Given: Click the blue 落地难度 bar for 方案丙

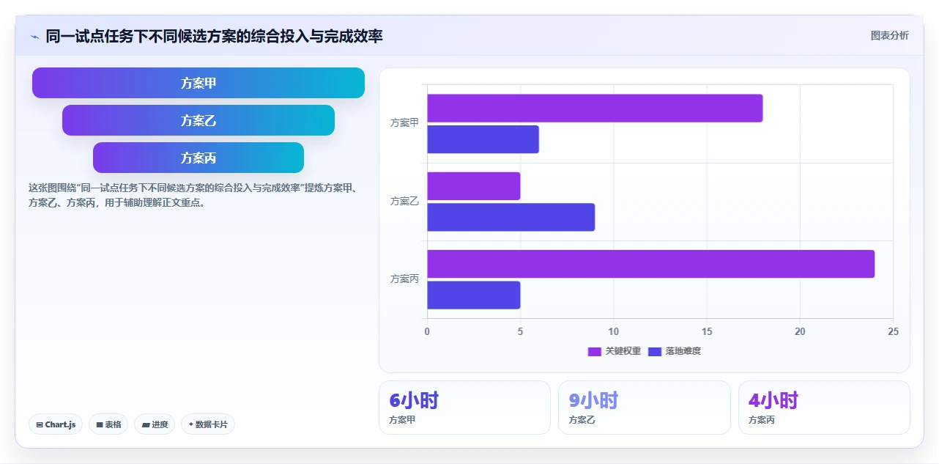Looking at the screenshot, I should click(473, 295).
